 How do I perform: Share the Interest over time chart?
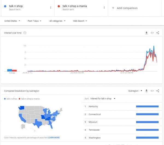(x=158, y=33)
